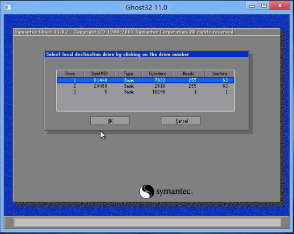This screenshot has height=234, width=294.
Task: Click the heads value 255 in drive 1 row
Action: click(x=193, y=80)
